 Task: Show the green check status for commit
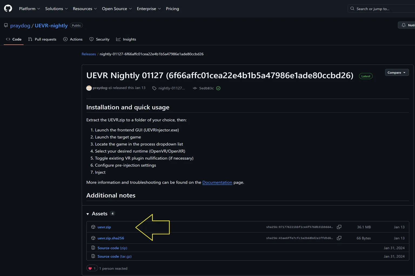[218, 88]
